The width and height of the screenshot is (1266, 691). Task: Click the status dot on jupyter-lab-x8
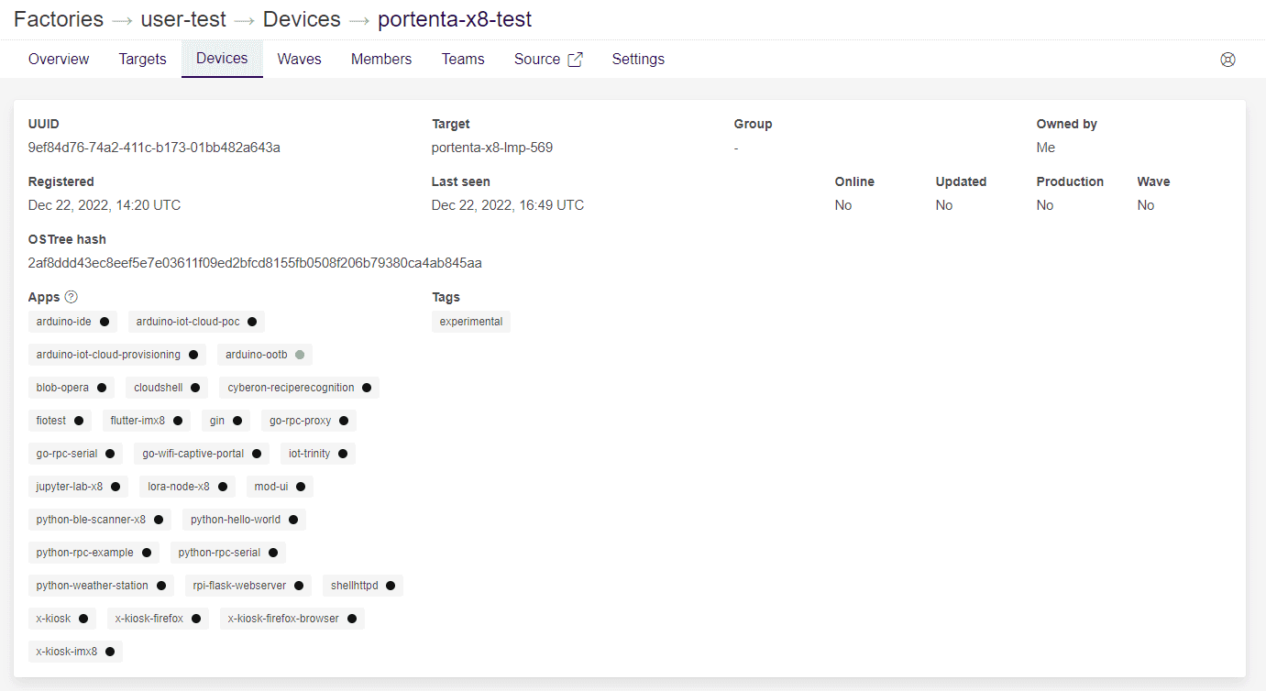116,487
